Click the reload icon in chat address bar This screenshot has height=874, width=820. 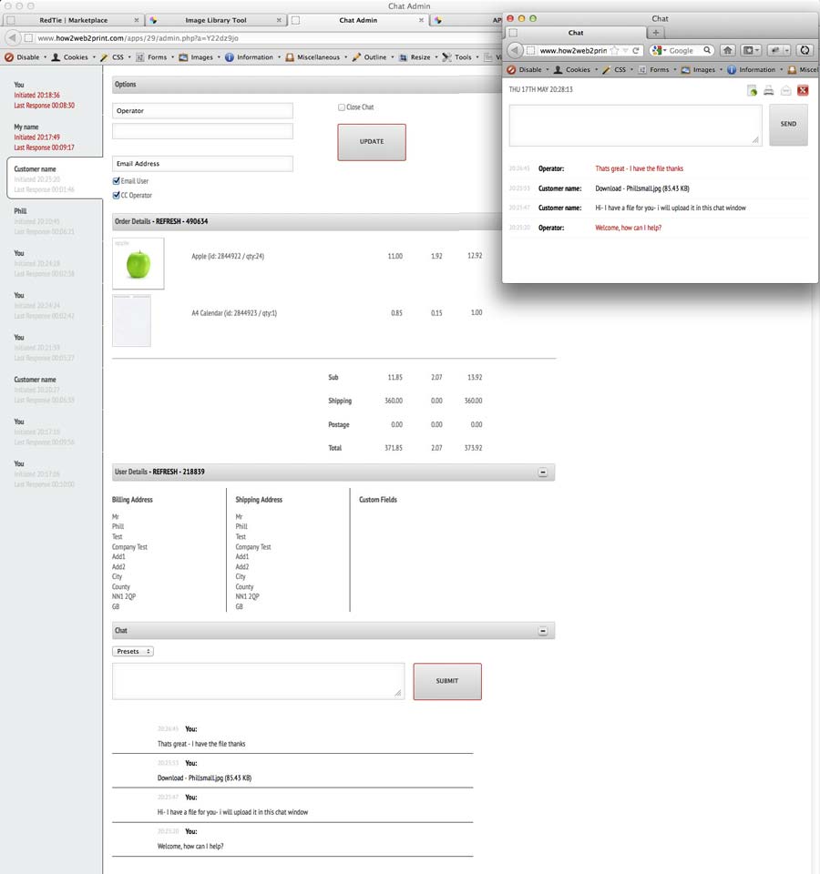[x=636, y=50]
